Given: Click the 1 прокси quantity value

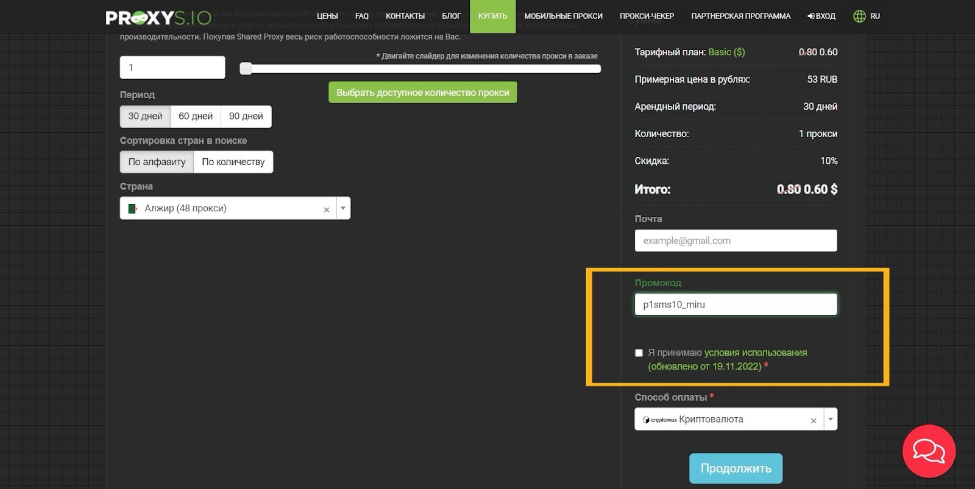Looking at the screenshot, I should (x=818, y=134).
